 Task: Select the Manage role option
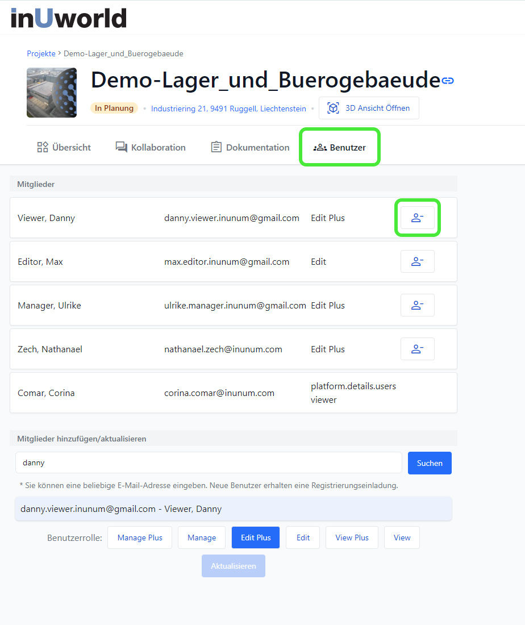point(202,537)
